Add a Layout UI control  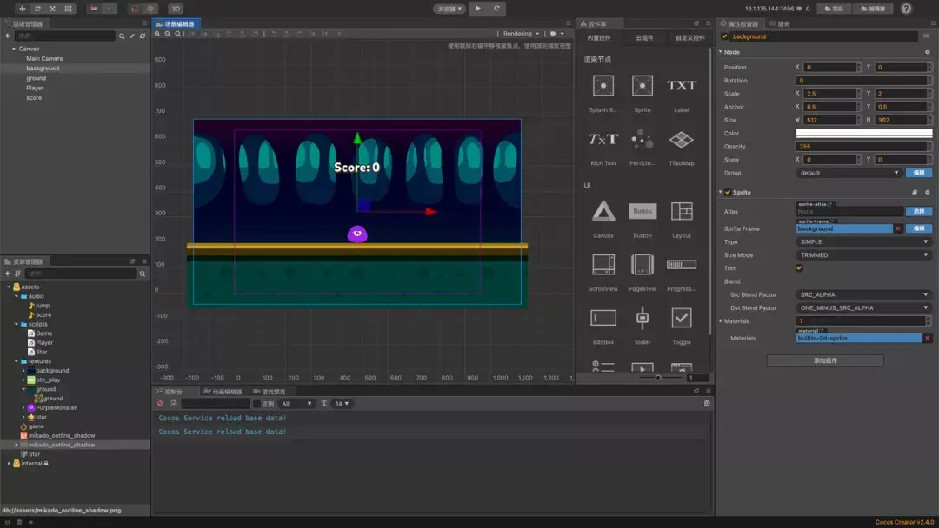(682, 211)
